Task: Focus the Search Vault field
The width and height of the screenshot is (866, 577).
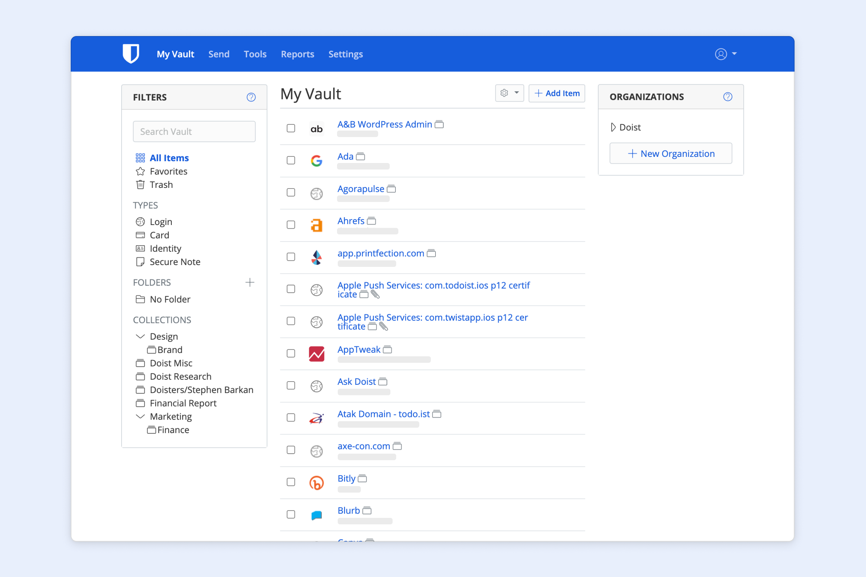Action: click(x=194, y=131)
